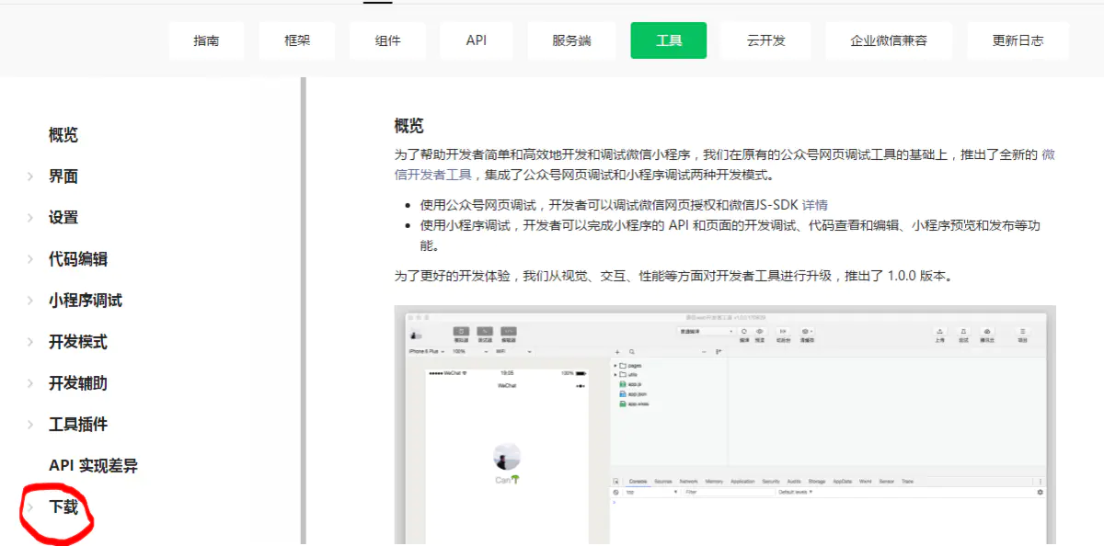The image size is (1104, 546).
Task: Expand the chevron beside 开发模式
Action: (x=30, y=342)
